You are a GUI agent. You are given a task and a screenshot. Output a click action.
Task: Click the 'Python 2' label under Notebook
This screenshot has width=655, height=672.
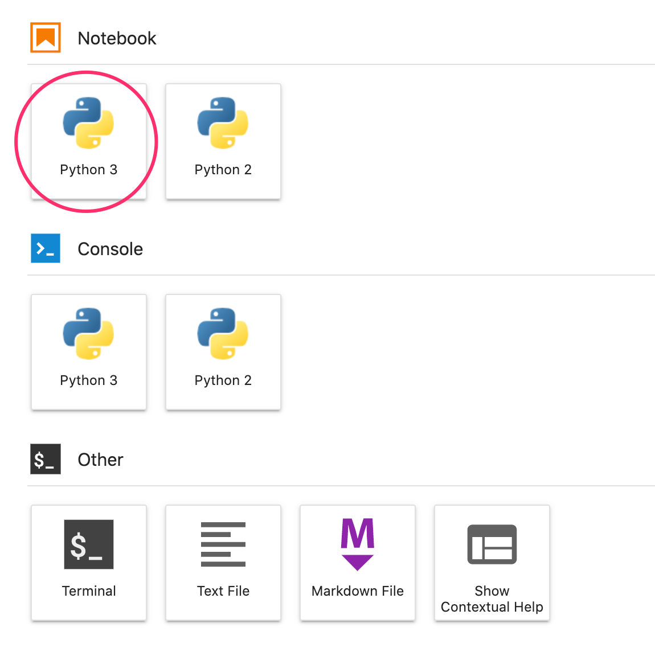point(223,170)
